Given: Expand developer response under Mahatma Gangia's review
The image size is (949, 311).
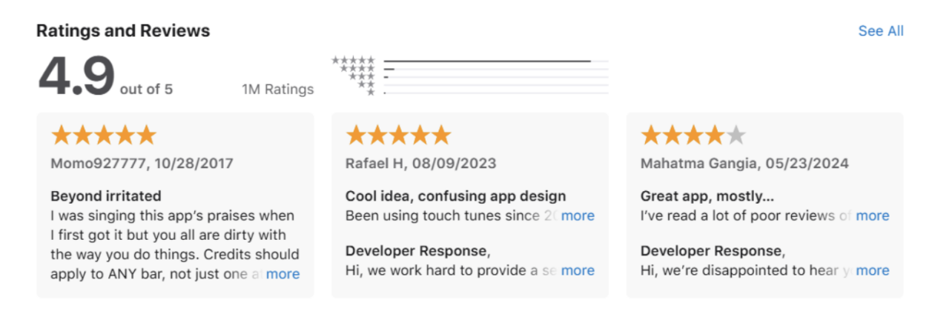Looking at the screenshot, I should (873, 270).
